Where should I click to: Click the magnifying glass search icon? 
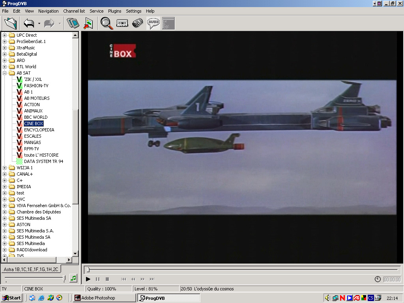(107, 23)
